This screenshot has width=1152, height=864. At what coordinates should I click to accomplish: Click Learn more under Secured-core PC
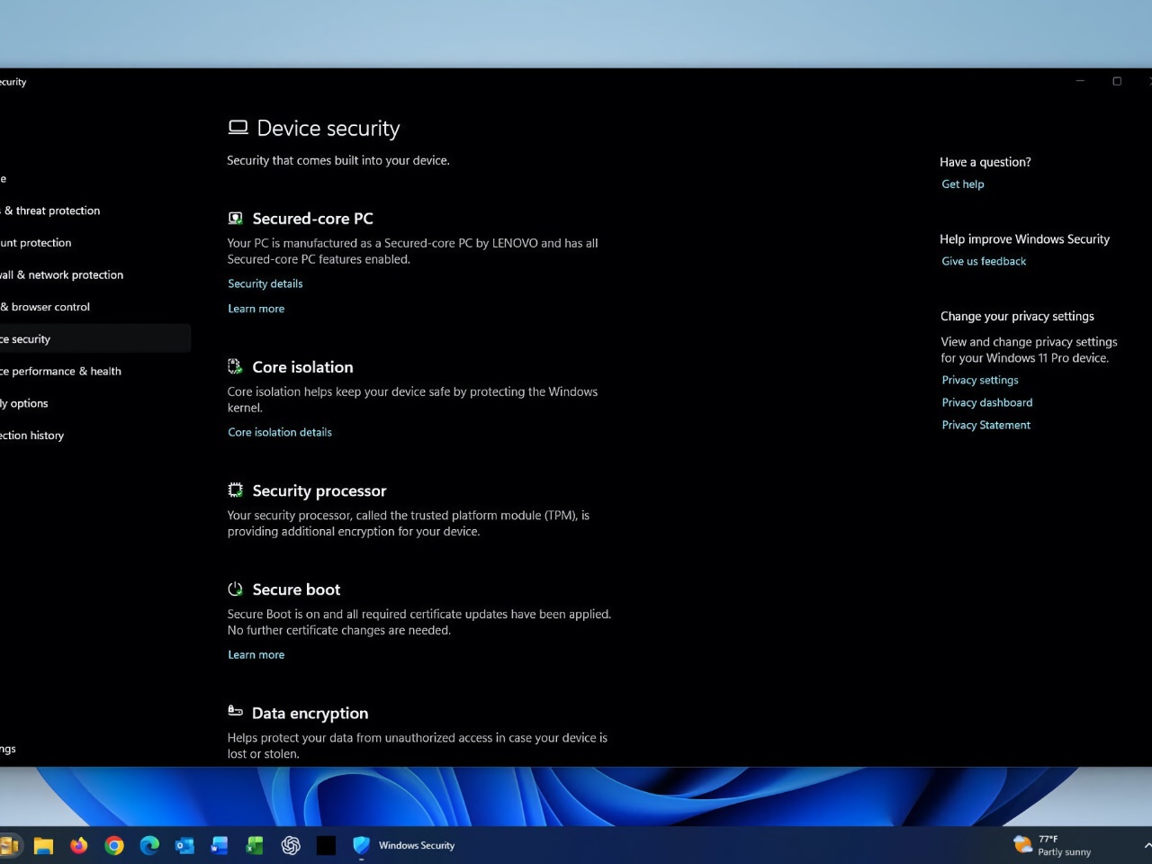(x=256, y=309)
